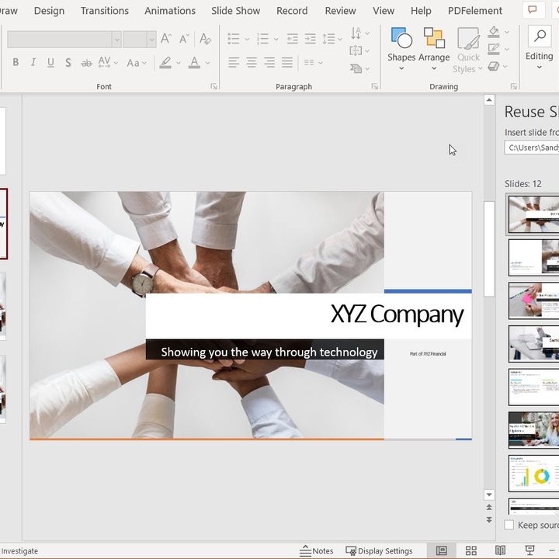This screenshot has height=559, width=559.
Task: Open the font name dropdown
Action: coord(116,40)
